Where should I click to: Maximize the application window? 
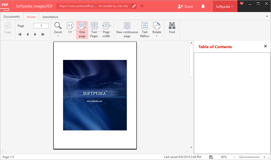258,4
